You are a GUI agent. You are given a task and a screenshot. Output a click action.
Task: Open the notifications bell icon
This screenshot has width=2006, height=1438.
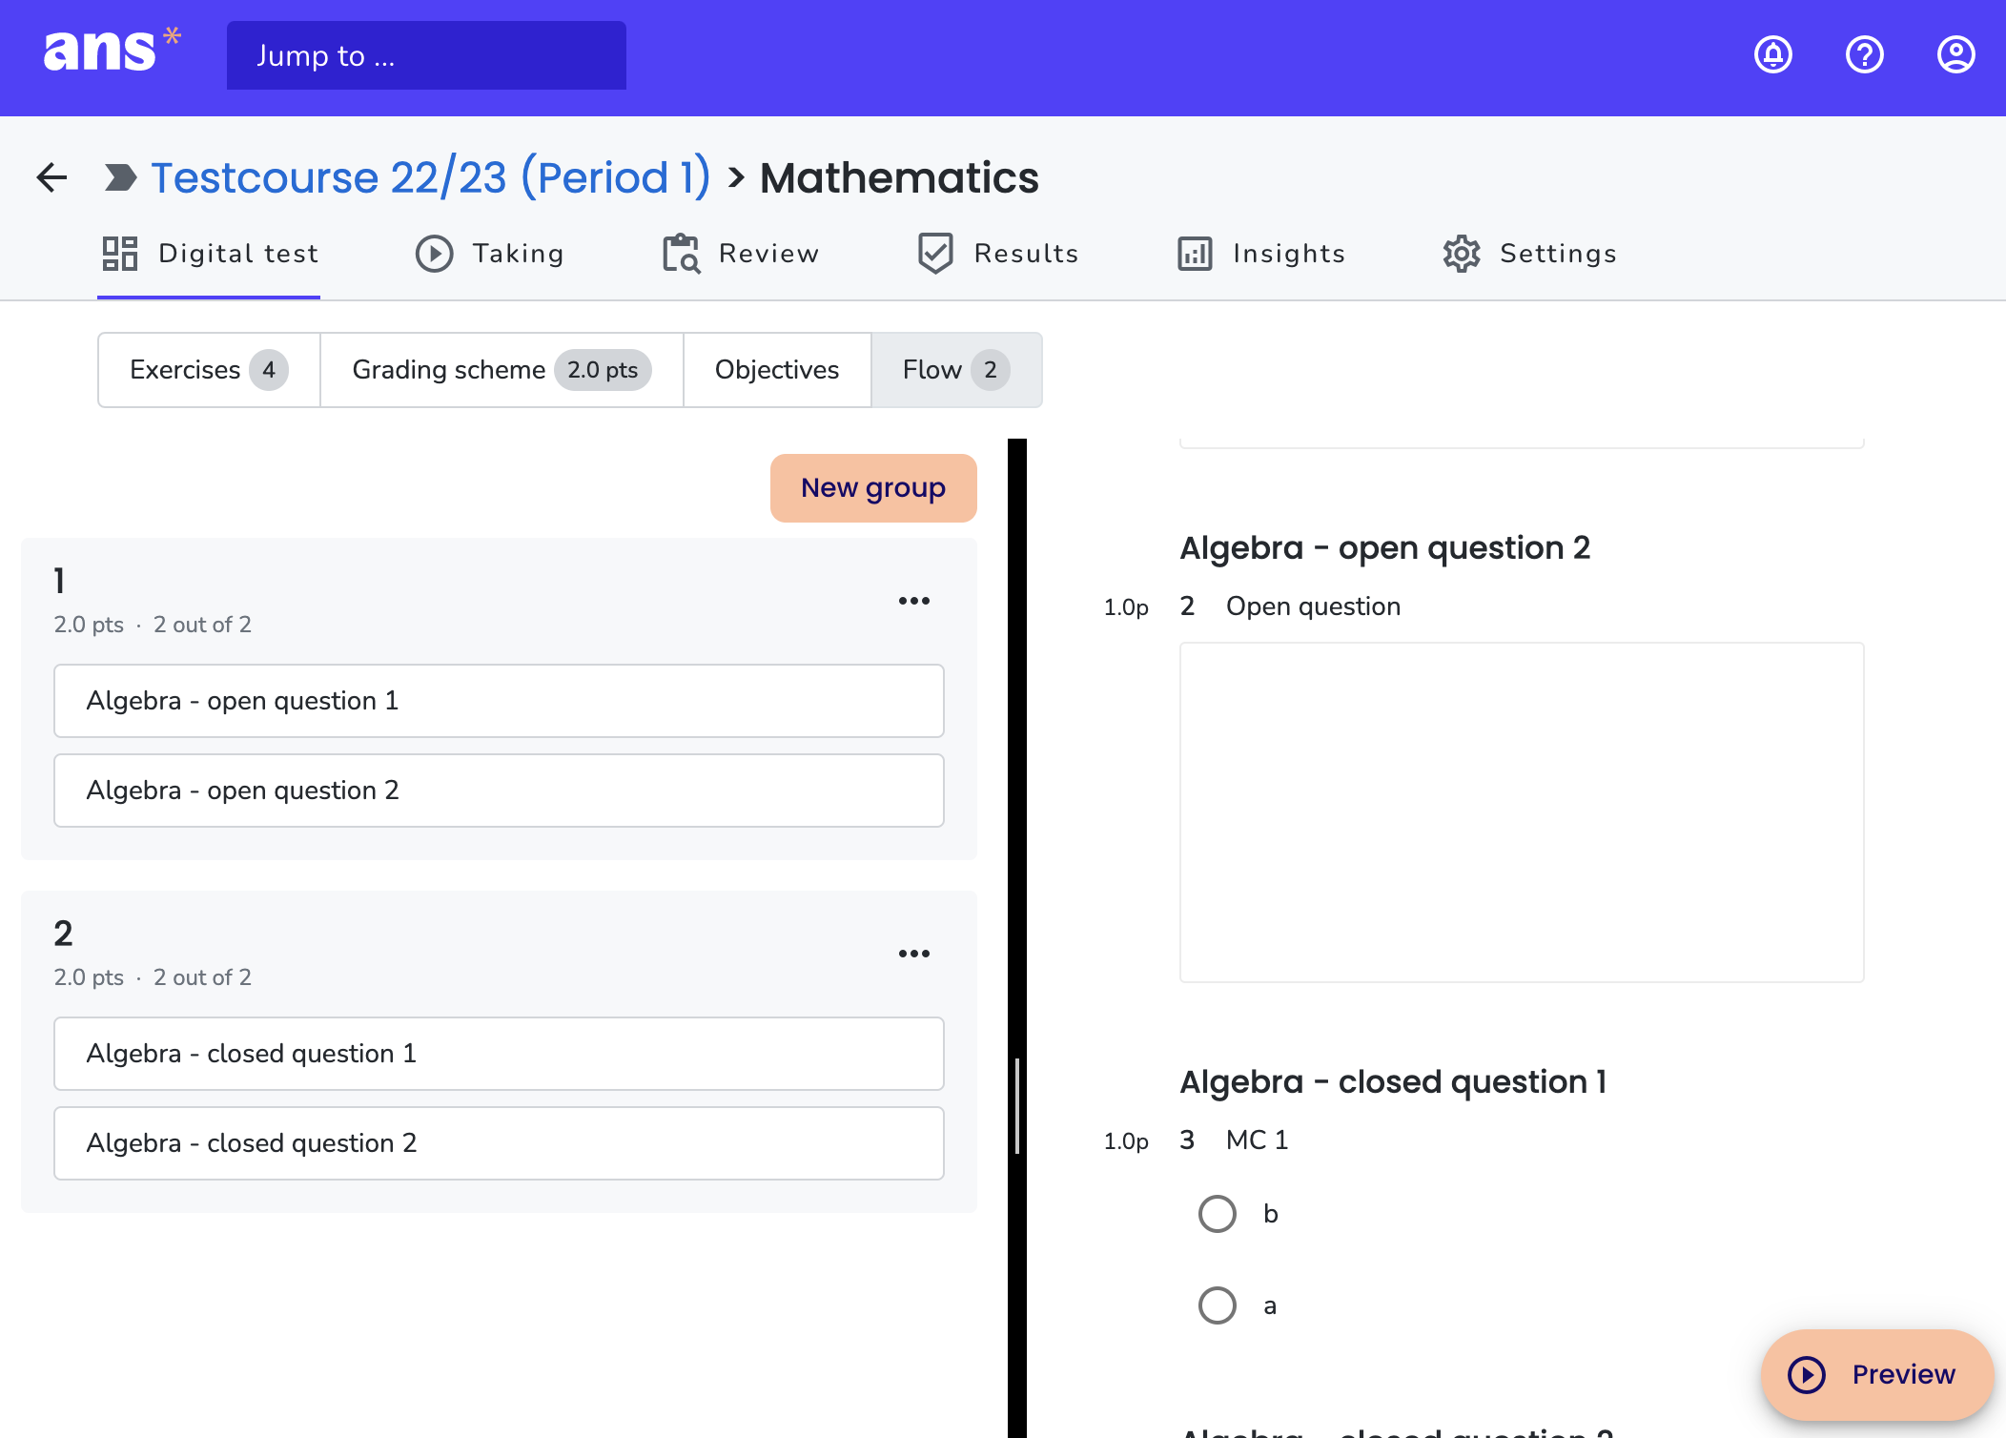(1772, 55)
